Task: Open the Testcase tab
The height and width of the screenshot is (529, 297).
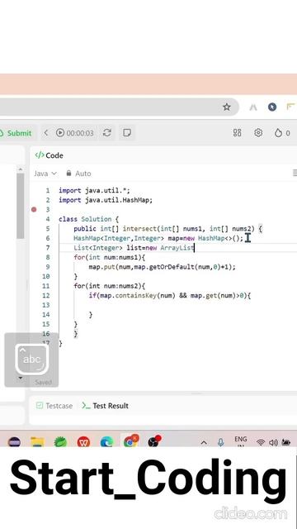Action: pos(54,406)
